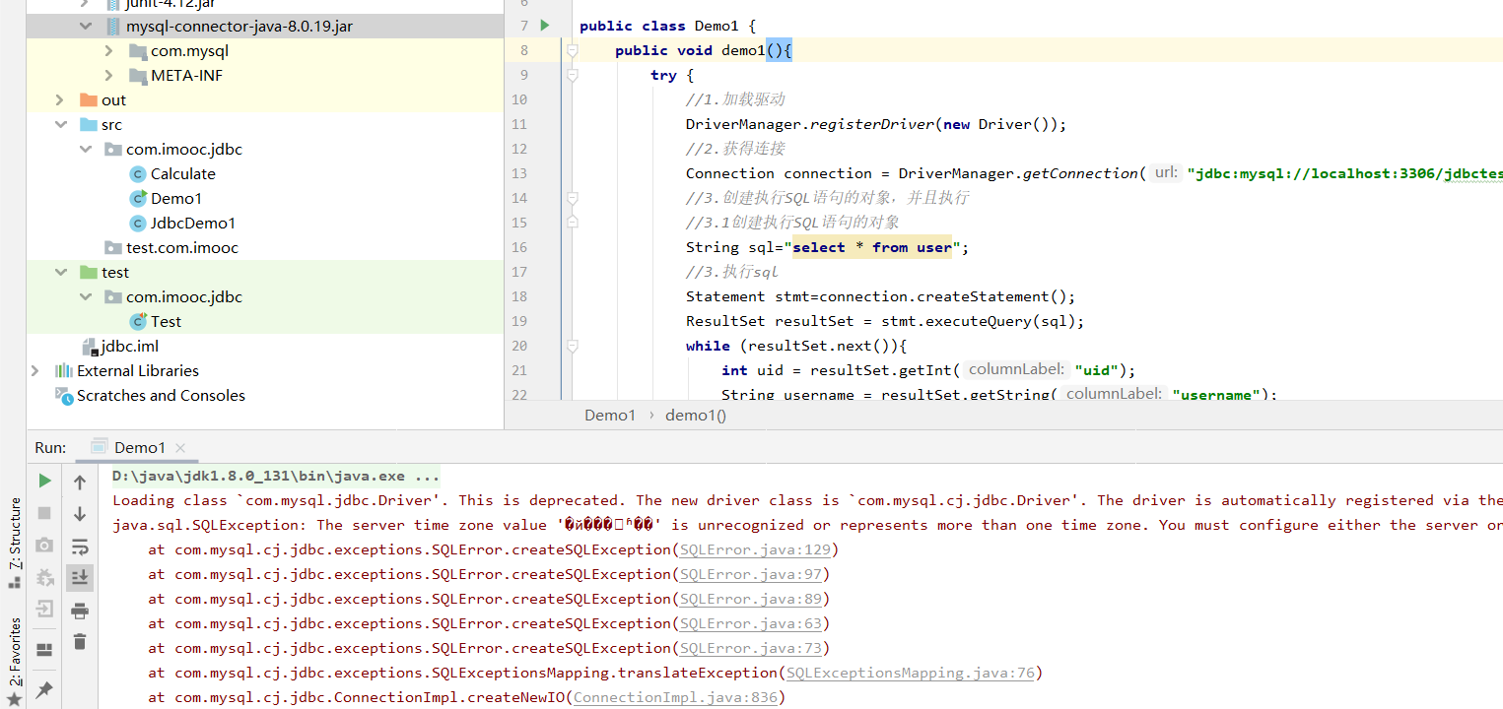
Task: Click Demo1 in editor breadcrumb
Action: point(610,415)
